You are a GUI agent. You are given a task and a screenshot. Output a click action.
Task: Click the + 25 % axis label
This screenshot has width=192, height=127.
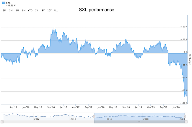[x=184, y=39]
